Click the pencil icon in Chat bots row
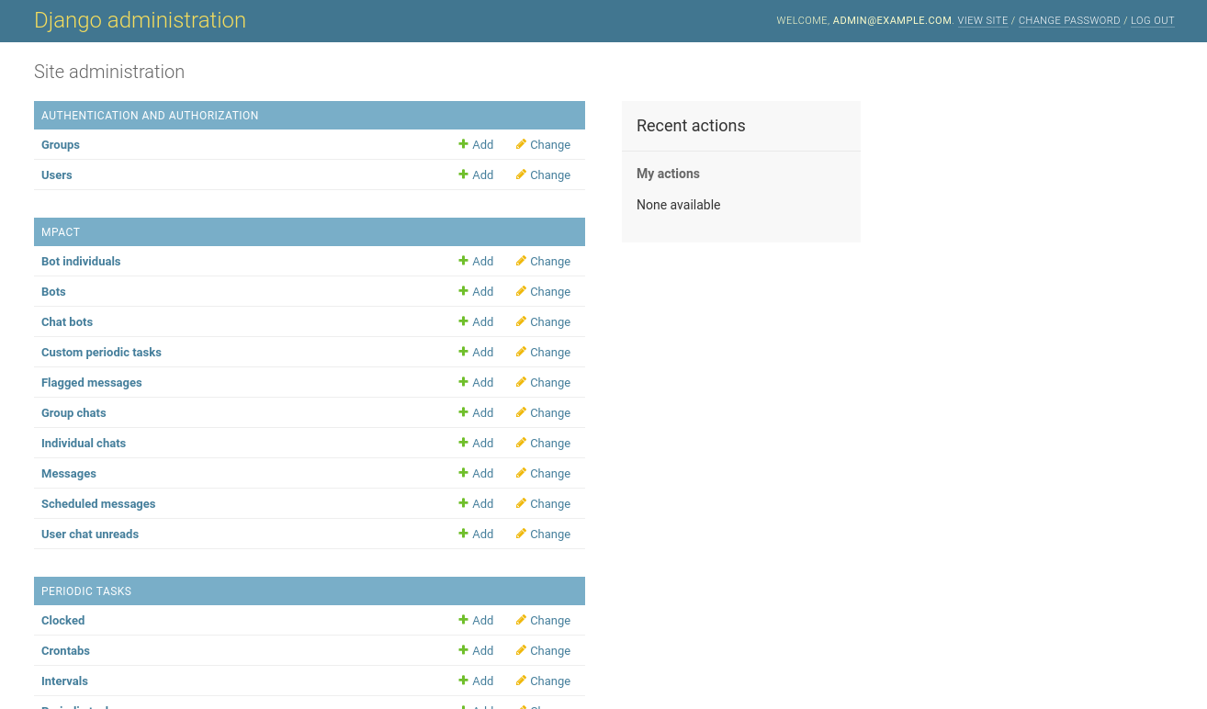Image resolution: width=1207 pixels, height=709 pixels. tap(521, 321)
